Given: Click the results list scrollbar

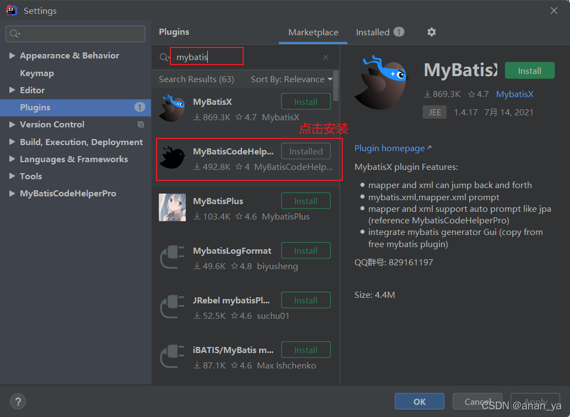Looking at the screenshot, I should [x=336, y=86].
